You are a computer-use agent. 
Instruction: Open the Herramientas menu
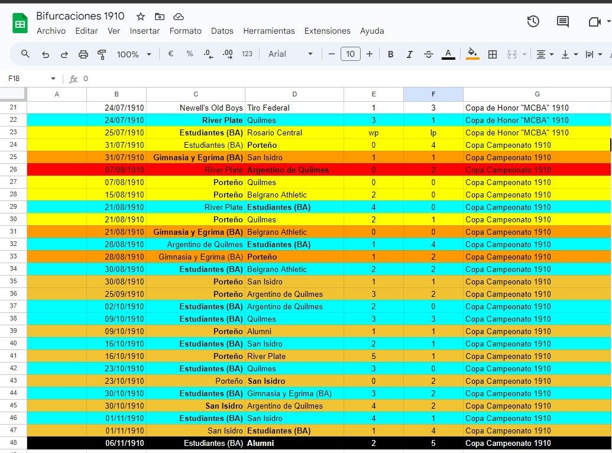pos(269,31)
